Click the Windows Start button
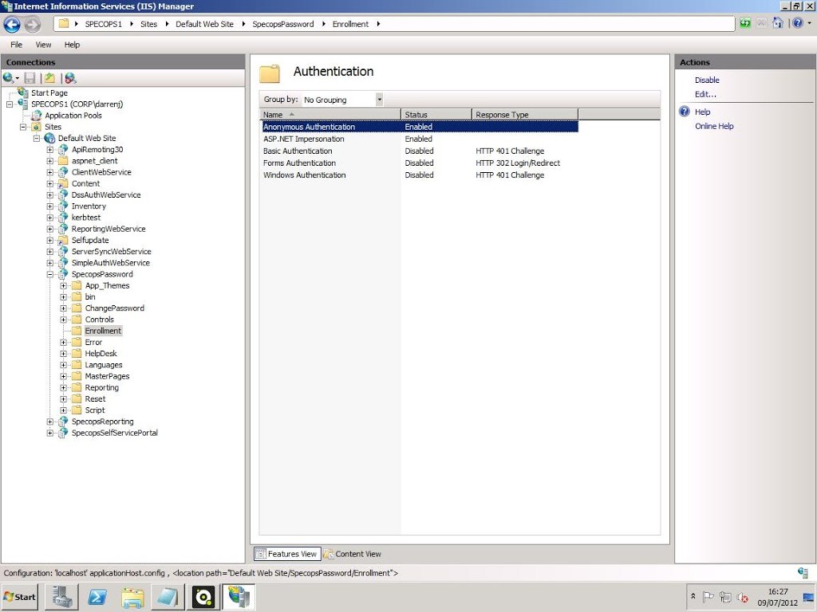Screen dimensions: 817x612 pyautogui.click(x=20, y=597)
